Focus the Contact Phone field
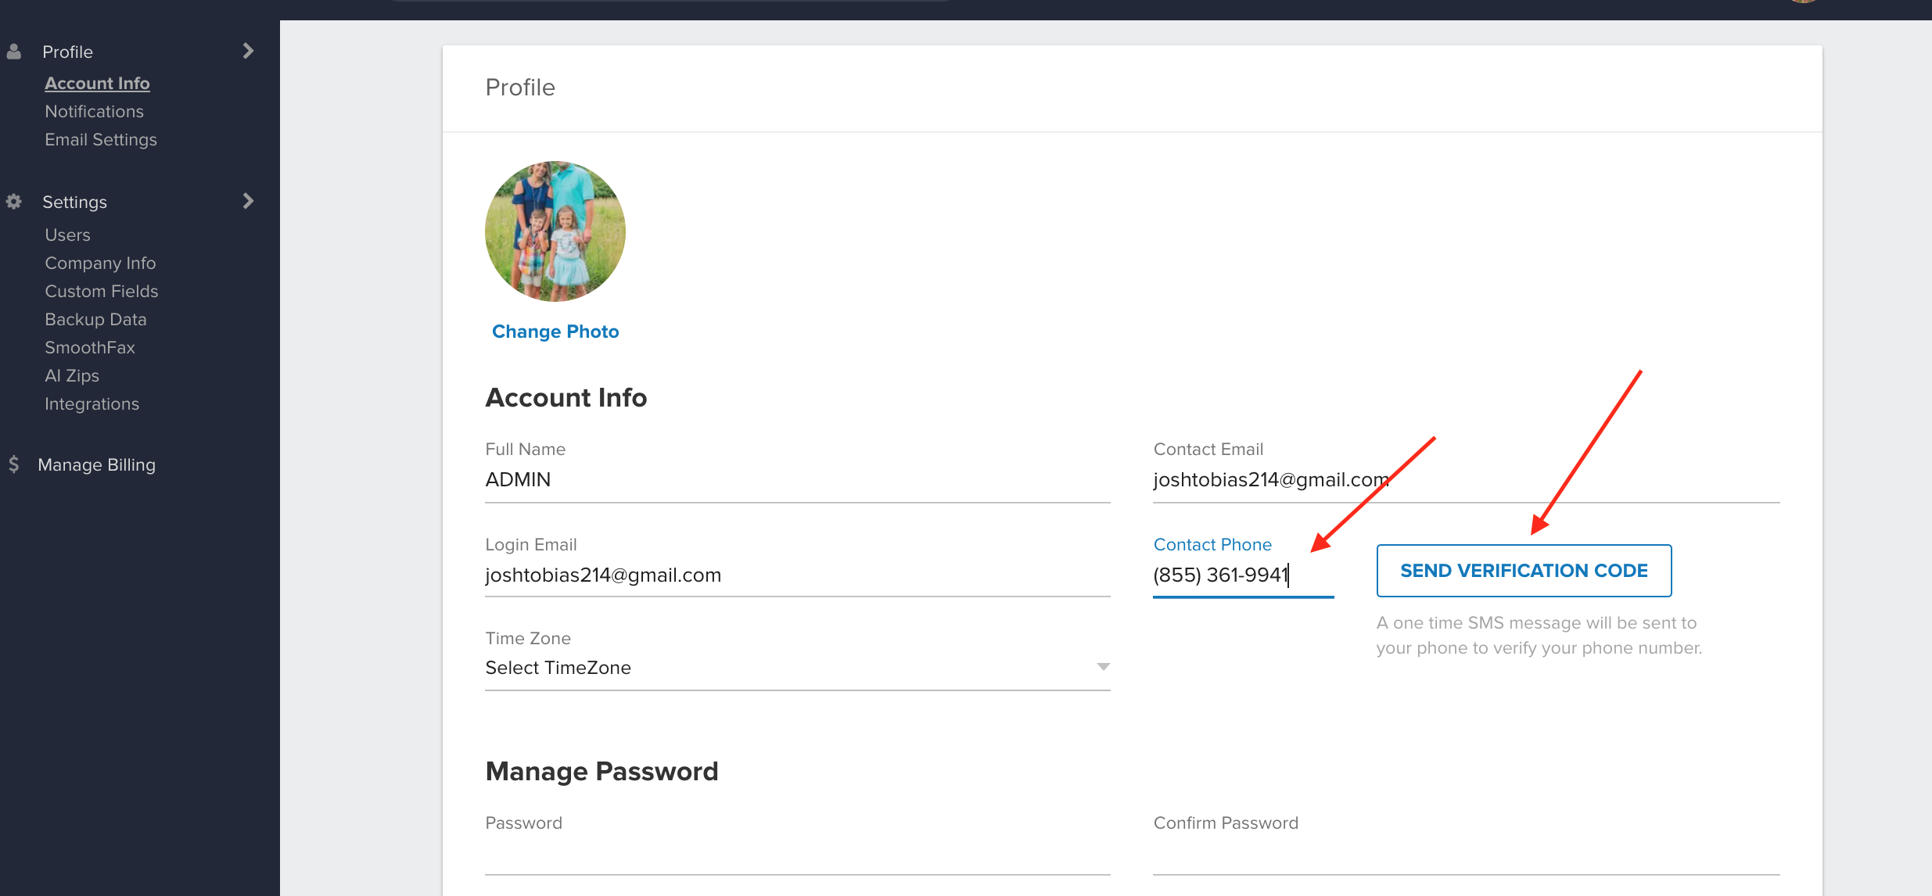This screenshot has width=1932, height=896. coord(1243,575)
